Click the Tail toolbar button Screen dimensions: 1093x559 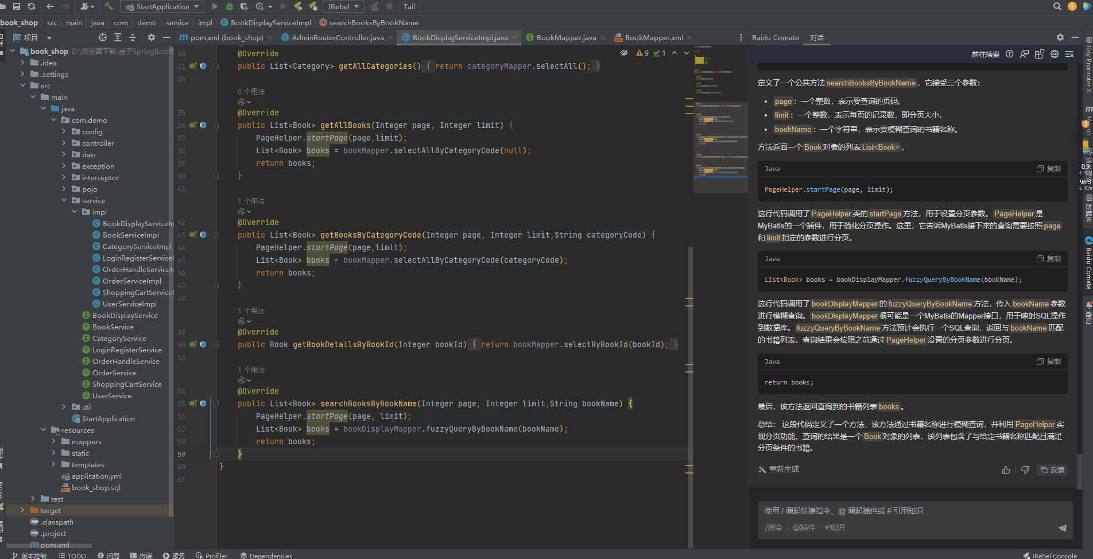coord(409,6)
